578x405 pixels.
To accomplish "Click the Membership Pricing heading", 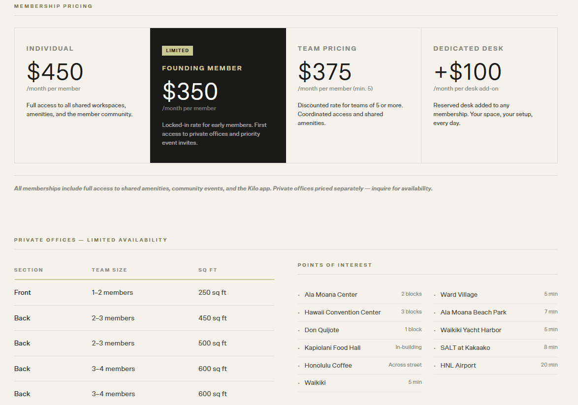I will (x=53, y=6).
